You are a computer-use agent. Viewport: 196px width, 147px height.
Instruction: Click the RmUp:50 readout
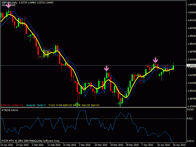click(31, 105)
